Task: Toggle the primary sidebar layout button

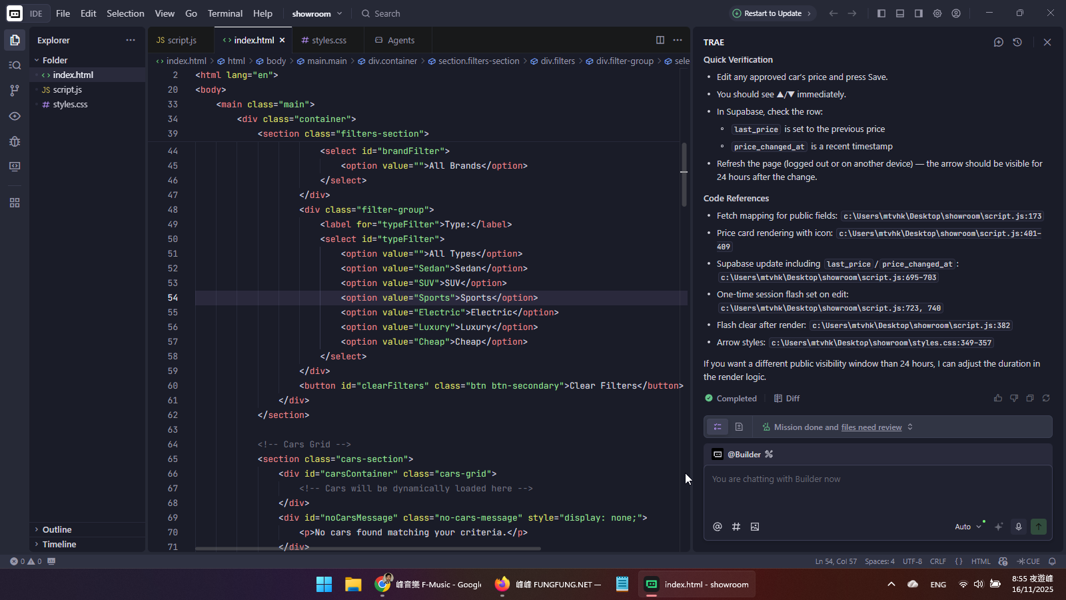Action: pyautogui.click(x=881, y=13)
